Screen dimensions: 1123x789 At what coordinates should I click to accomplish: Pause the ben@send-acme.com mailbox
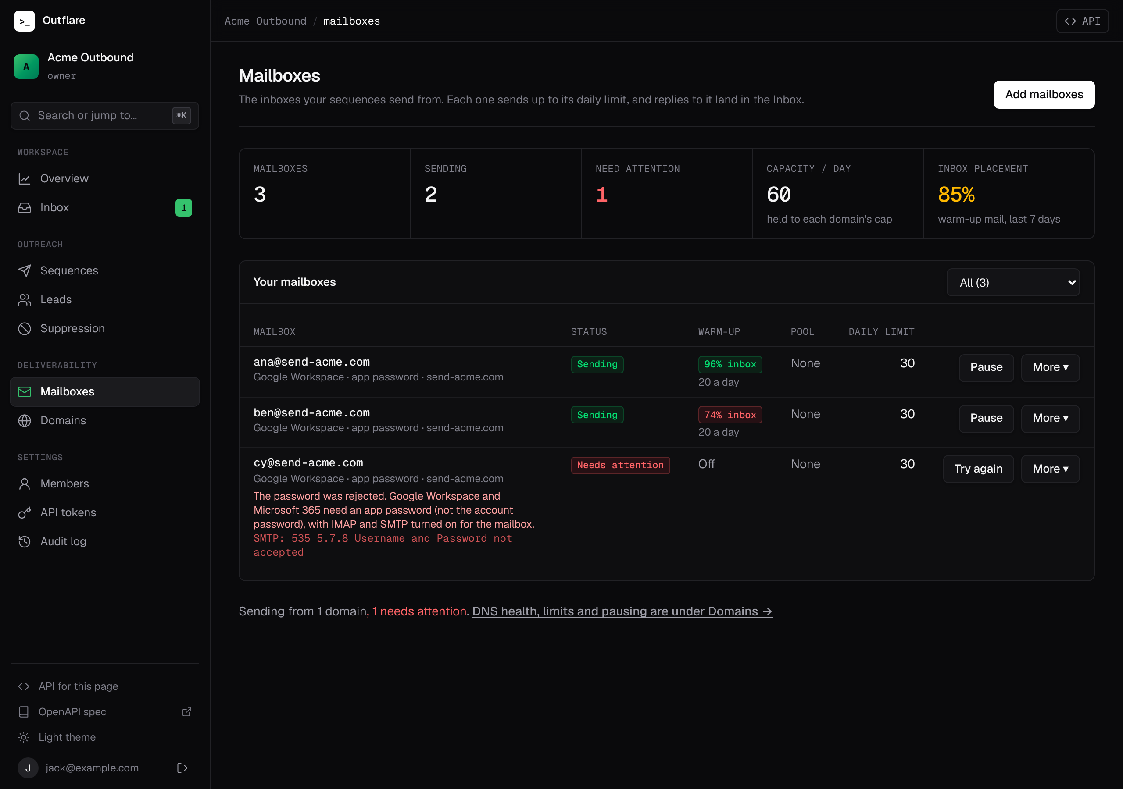(986, 419)
